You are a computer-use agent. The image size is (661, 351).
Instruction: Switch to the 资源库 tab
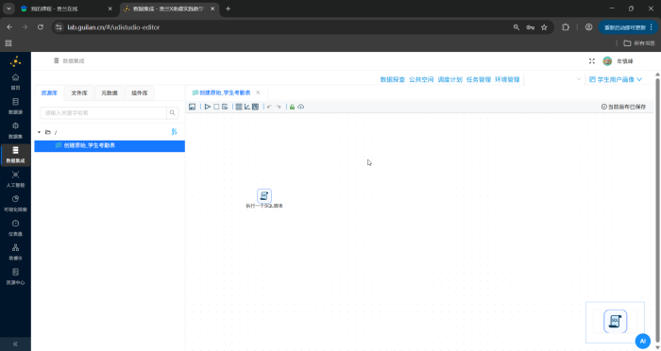click(49, 92)
